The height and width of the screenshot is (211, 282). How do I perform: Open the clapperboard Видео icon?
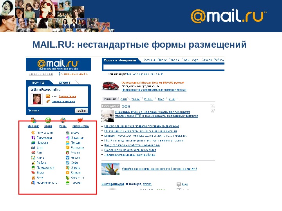(x=67, y=132)
